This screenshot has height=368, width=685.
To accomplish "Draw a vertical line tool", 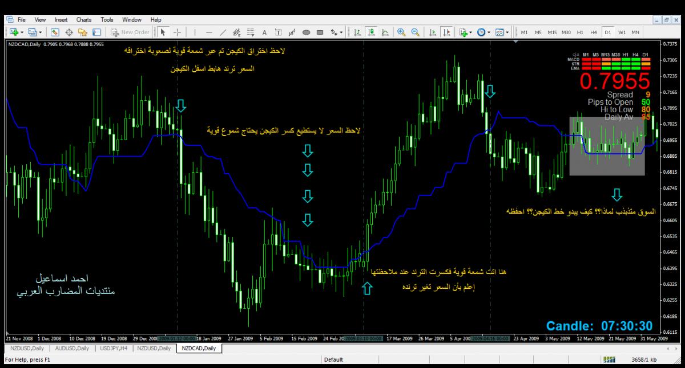I will [x=195, y=32].
